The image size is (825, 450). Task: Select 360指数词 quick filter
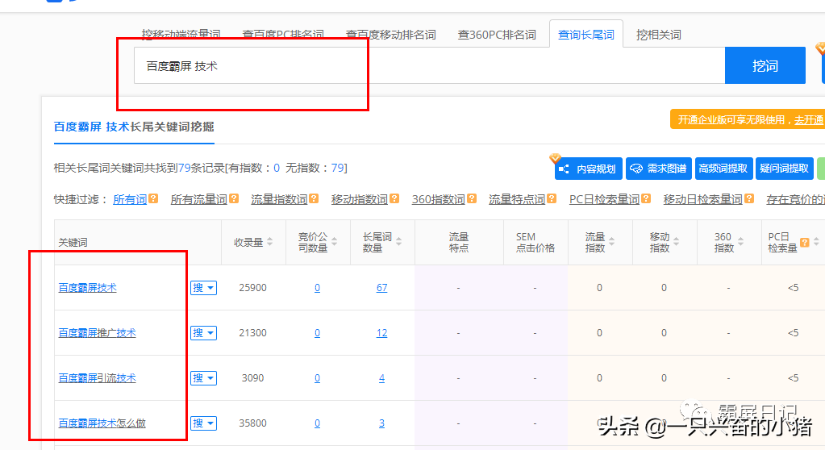438,199
